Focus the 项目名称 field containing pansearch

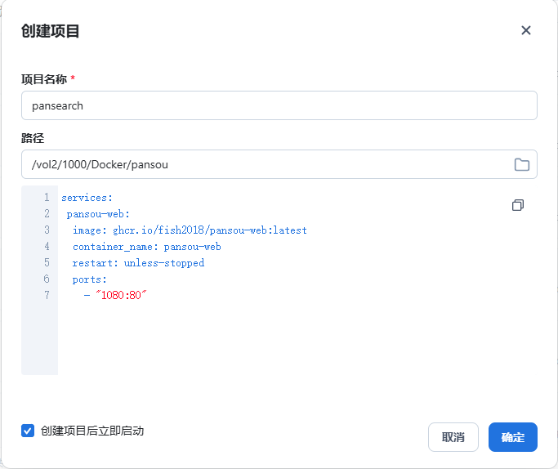(279, 105)
